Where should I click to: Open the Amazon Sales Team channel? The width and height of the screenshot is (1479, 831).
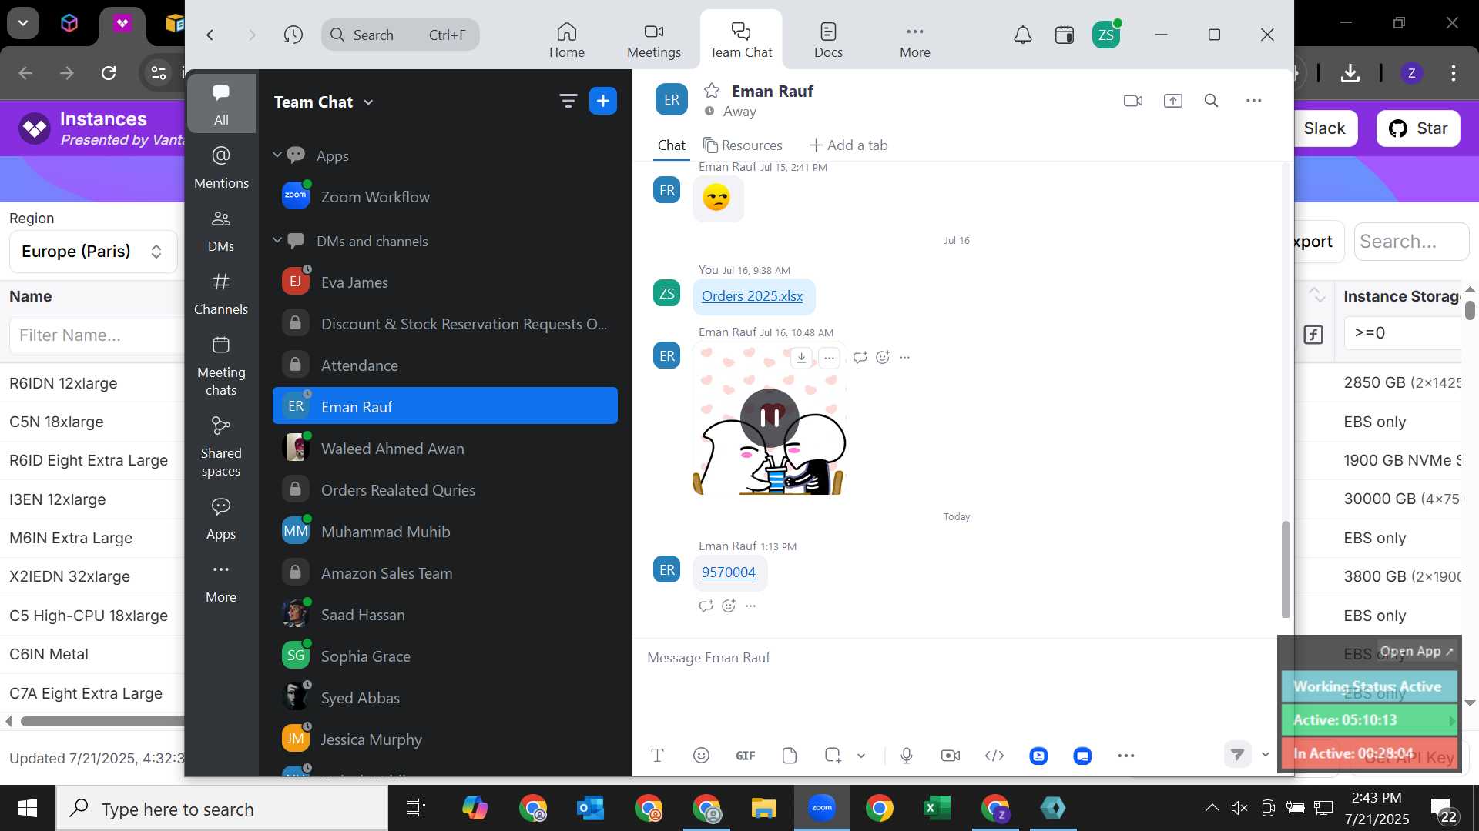click(x=445, y=573)
